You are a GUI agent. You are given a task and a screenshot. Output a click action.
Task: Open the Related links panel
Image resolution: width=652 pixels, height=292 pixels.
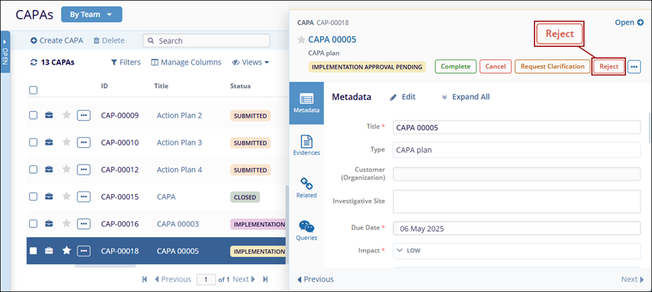[306, 187]
